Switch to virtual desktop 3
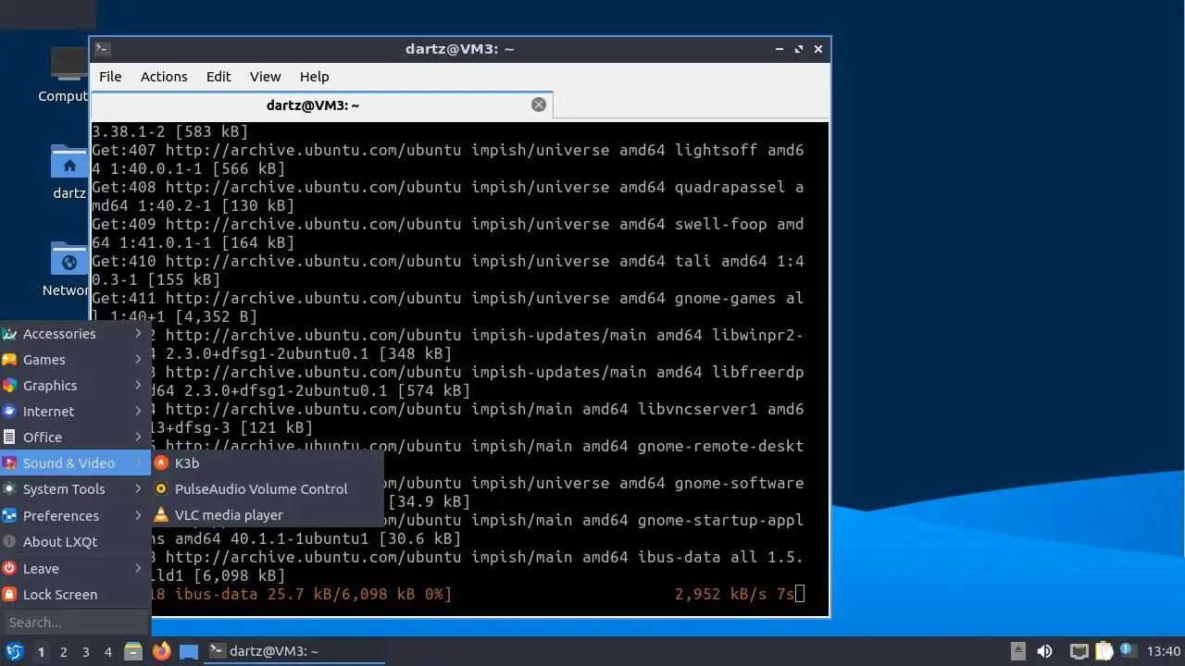 click(x=85, y=651)
